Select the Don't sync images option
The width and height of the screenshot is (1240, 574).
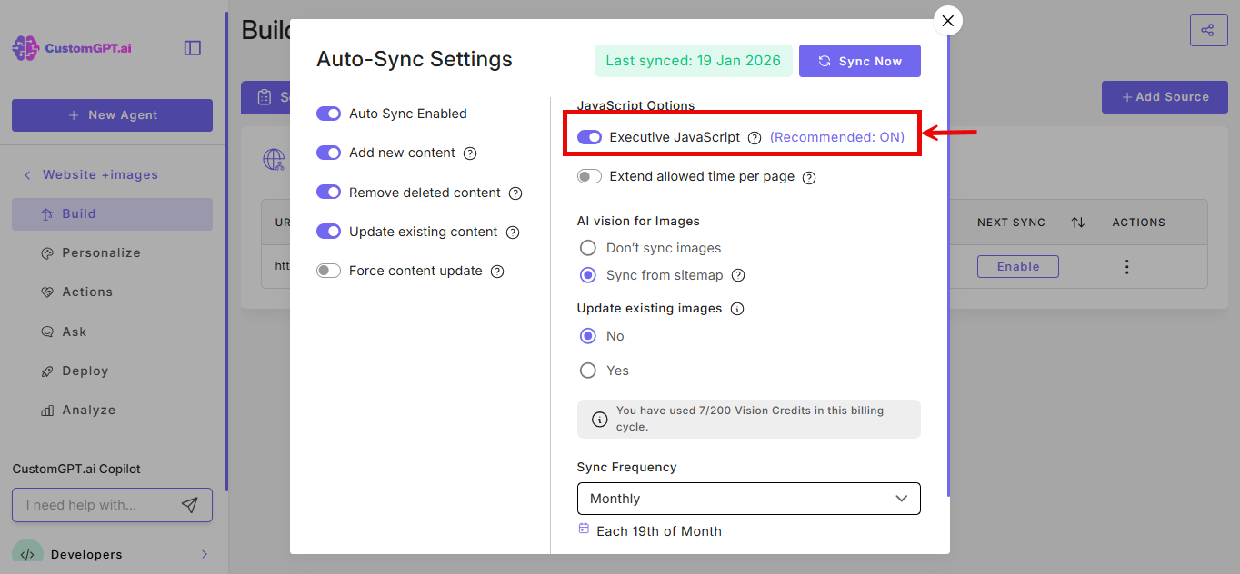coord(588,248)
